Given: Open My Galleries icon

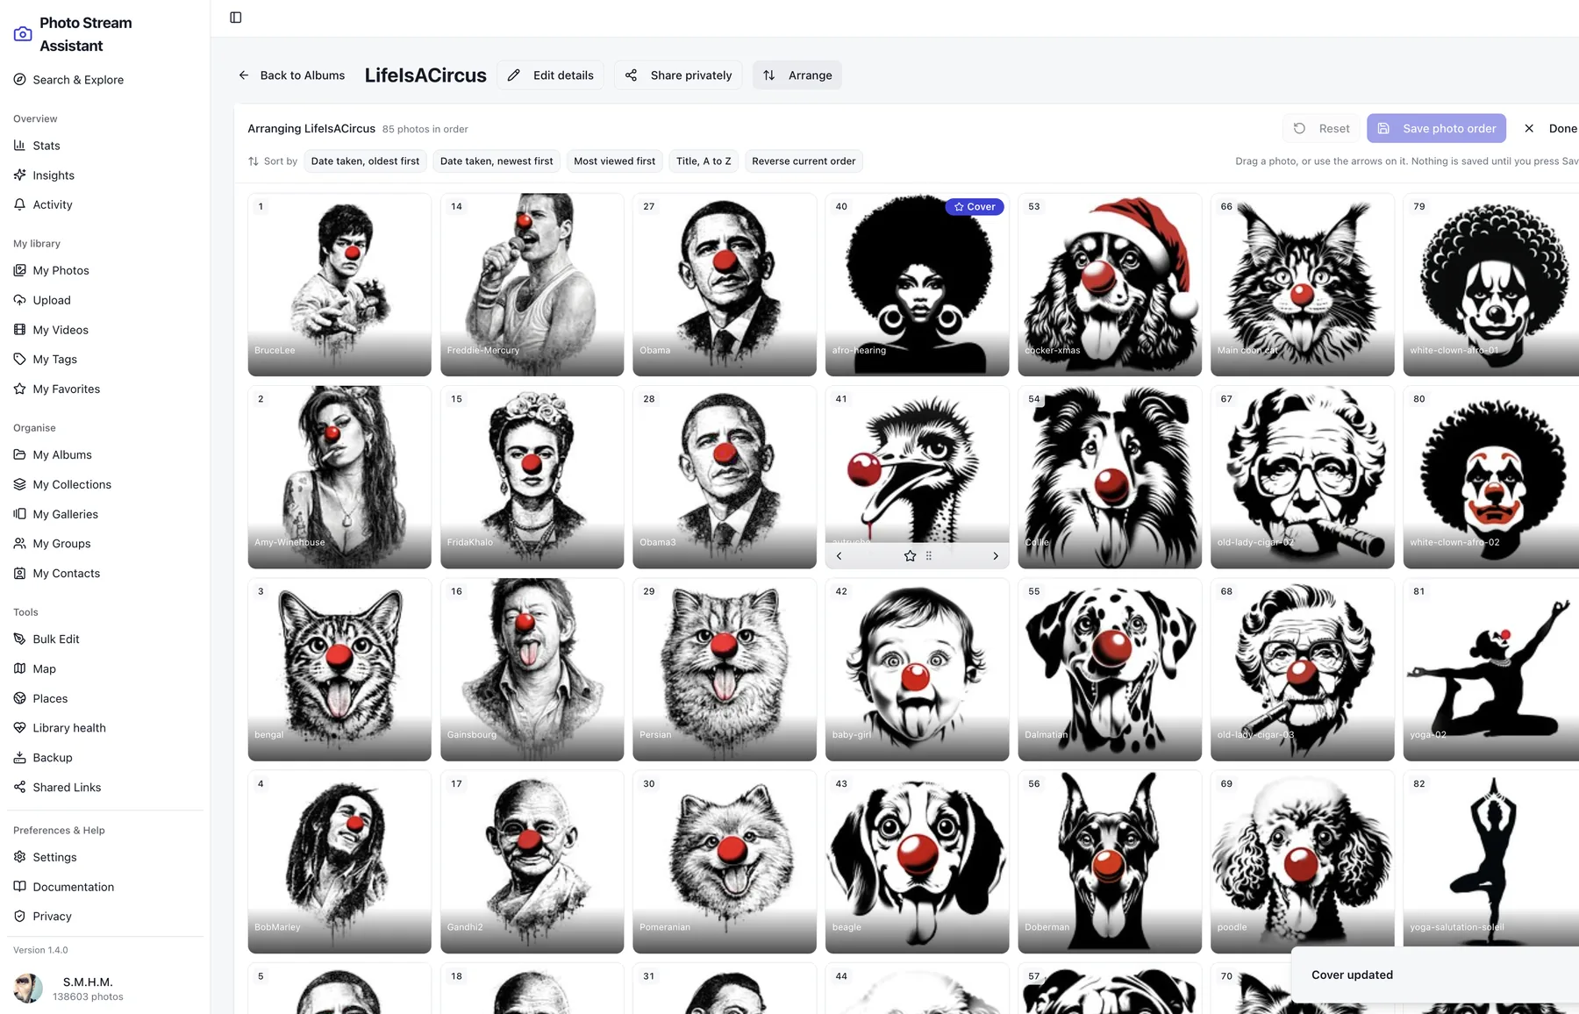Looking at the screenshot, I should tap(19, 514).
